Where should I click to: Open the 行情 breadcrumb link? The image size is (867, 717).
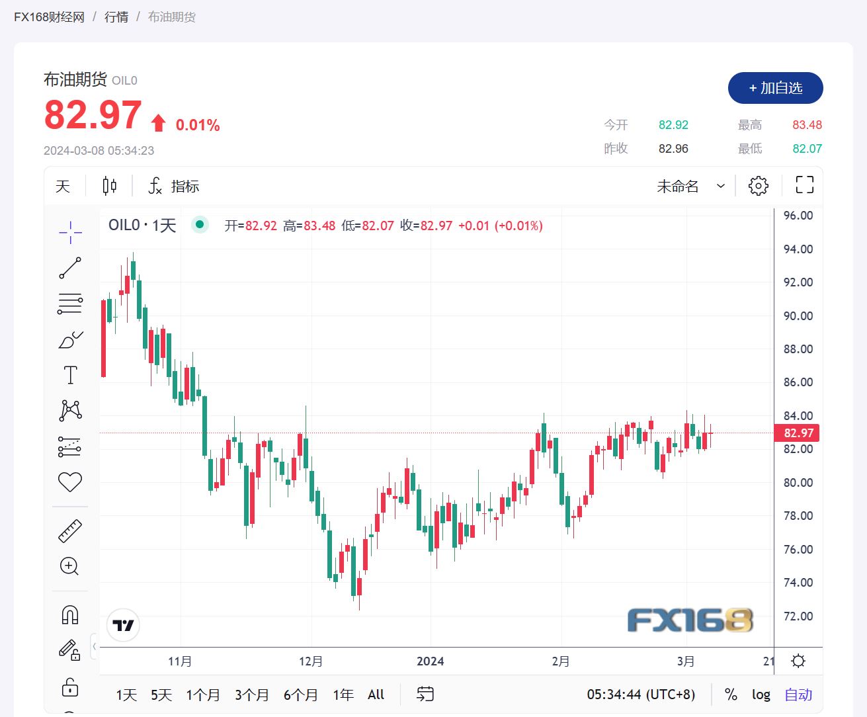pyautogui.click(x=116, y=17)
